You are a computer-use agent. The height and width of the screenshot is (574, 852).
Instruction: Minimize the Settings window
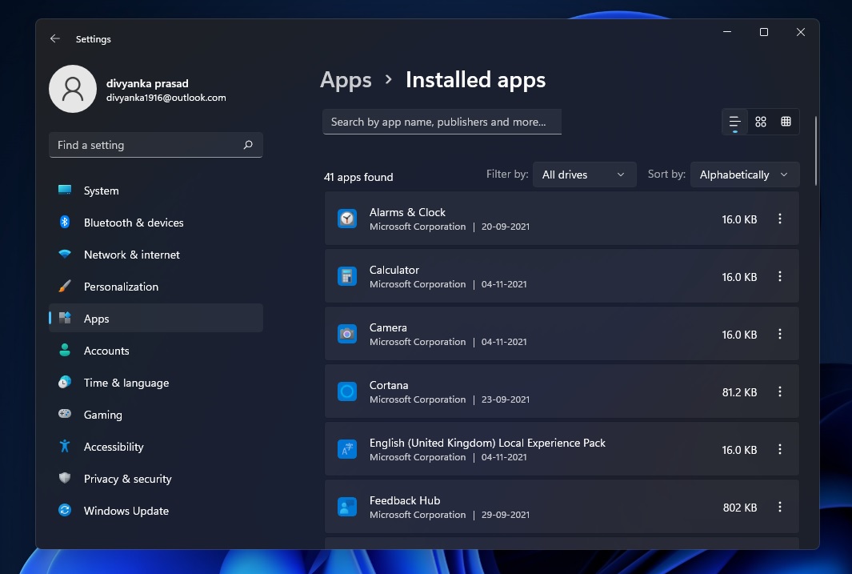727,32
